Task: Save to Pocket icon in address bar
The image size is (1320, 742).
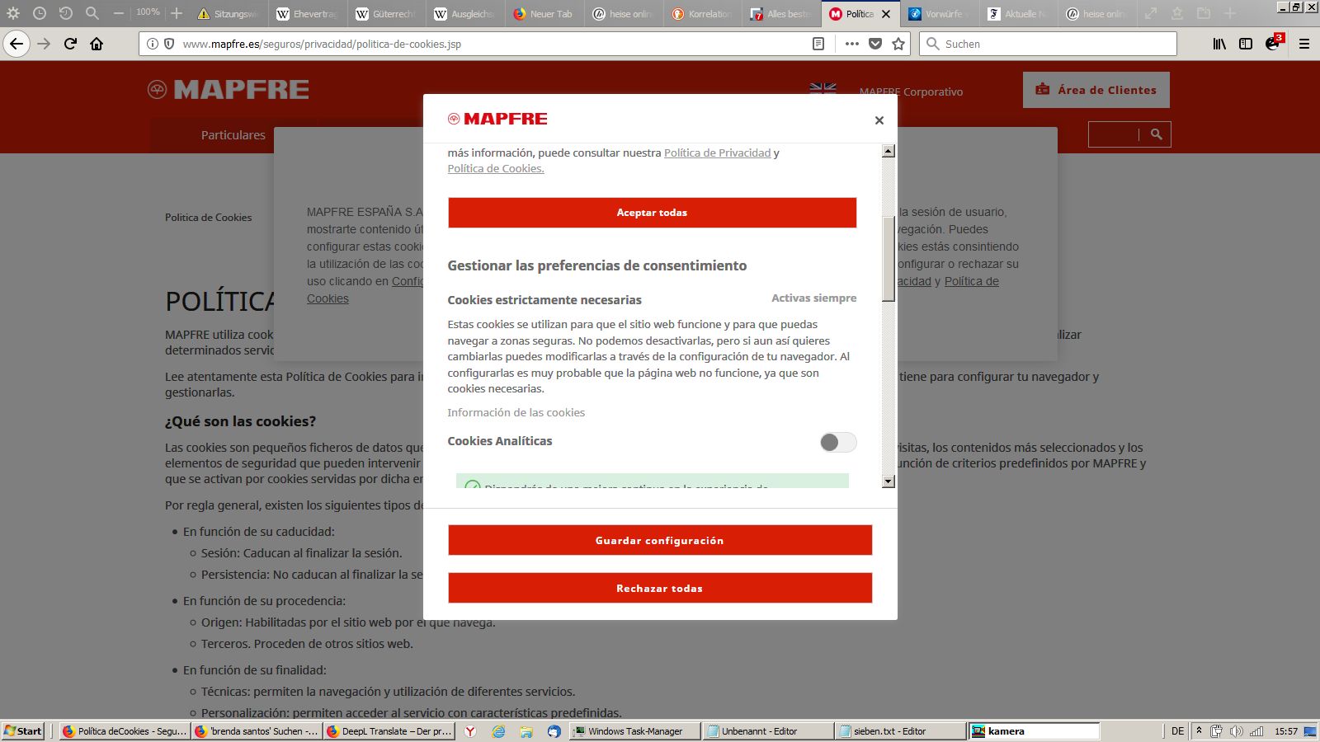Action: pyautogui.click(x=875, y=44)
